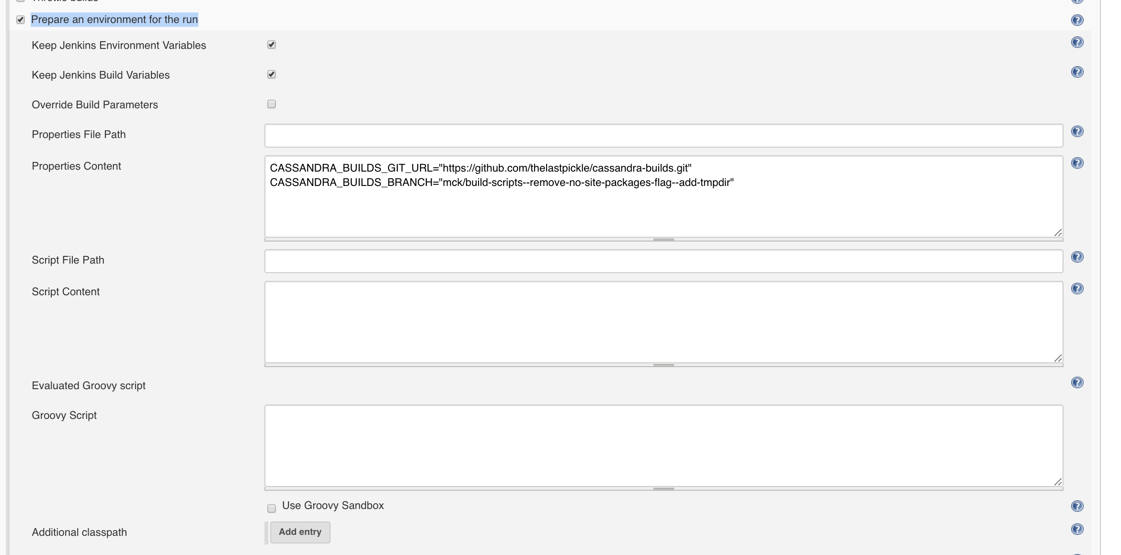
Task: Show help for Use Groovy Sandbox
Action: (1077, 506)
